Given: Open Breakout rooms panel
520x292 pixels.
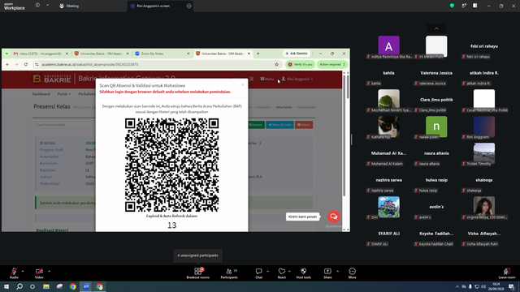Looking at the screenshot, I should (198, 273).
